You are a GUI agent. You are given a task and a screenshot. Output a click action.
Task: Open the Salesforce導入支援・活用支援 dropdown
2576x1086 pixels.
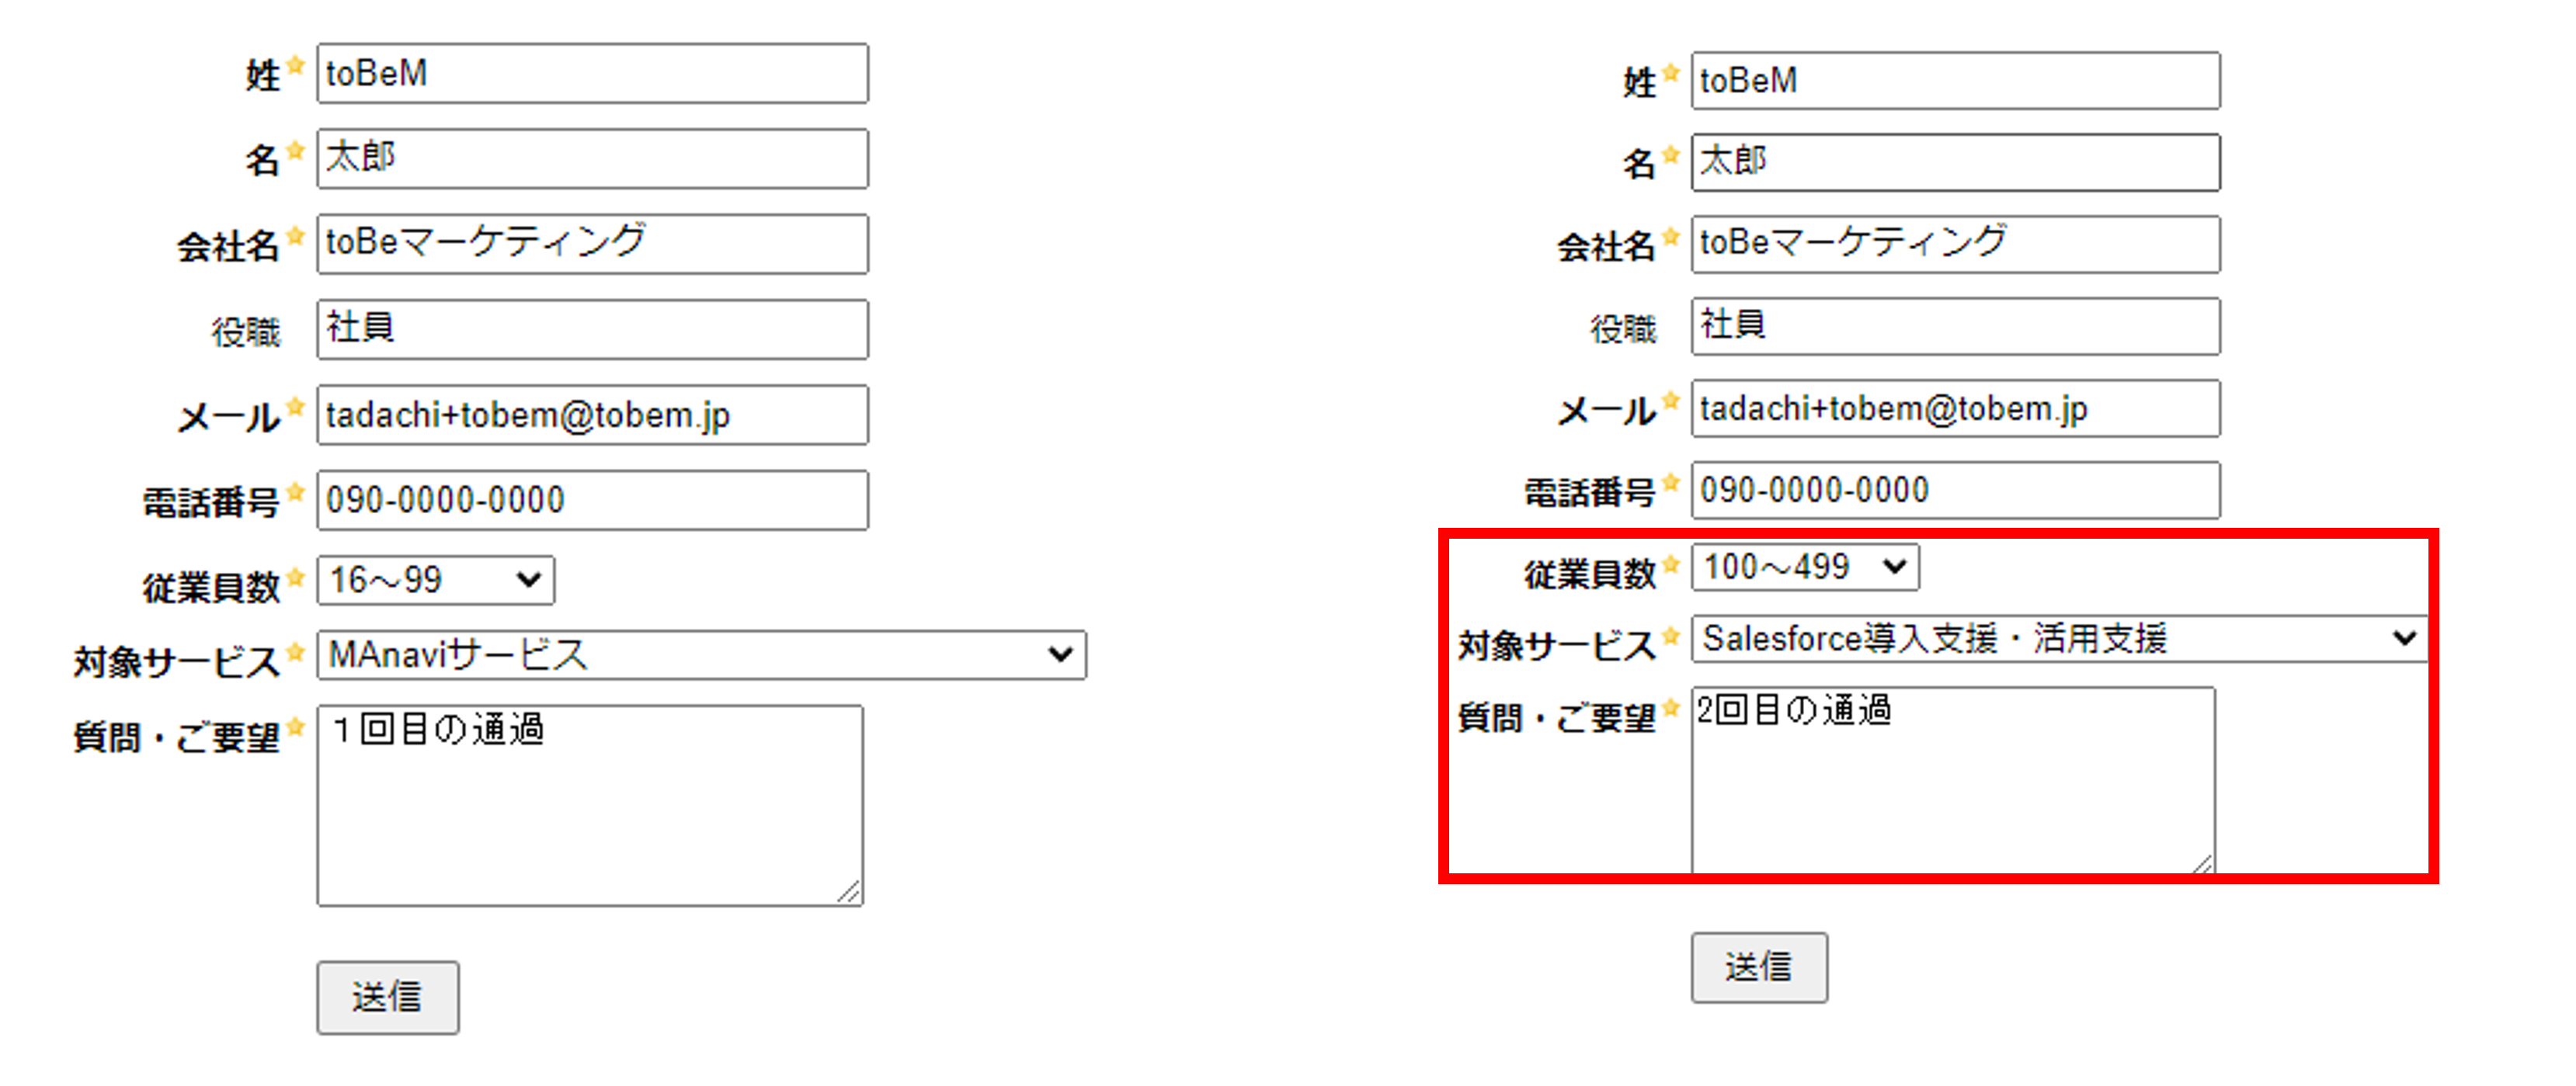pos(2059,638)
